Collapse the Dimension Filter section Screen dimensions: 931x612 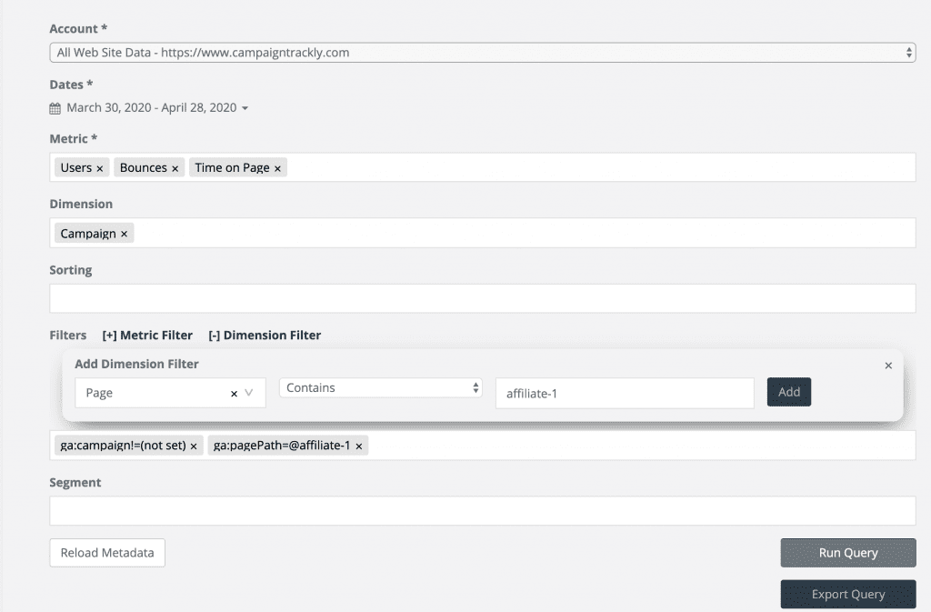tap(265, 336)
